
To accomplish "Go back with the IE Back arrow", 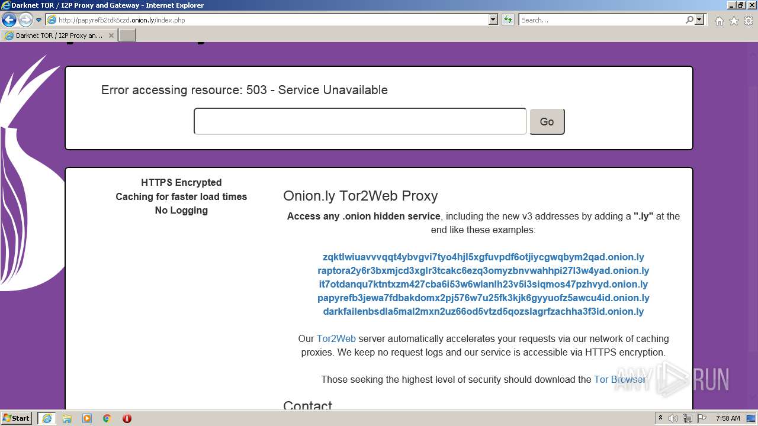I will pyautogui.click(x=9, y=20).
